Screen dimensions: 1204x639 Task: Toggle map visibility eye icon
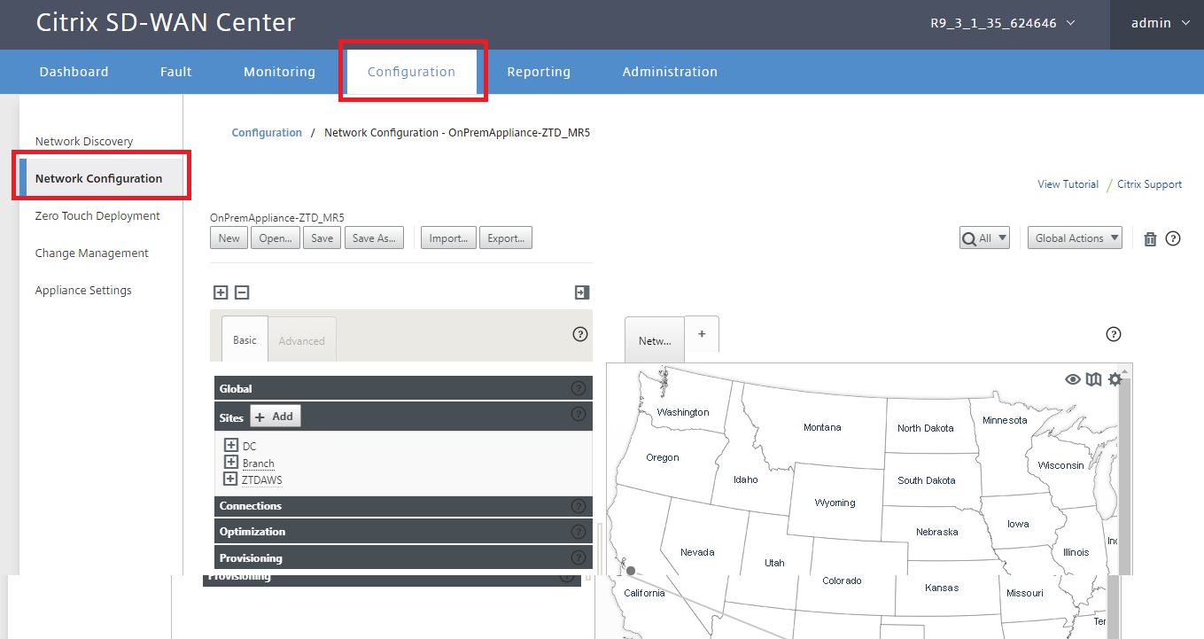(1073, 379)
